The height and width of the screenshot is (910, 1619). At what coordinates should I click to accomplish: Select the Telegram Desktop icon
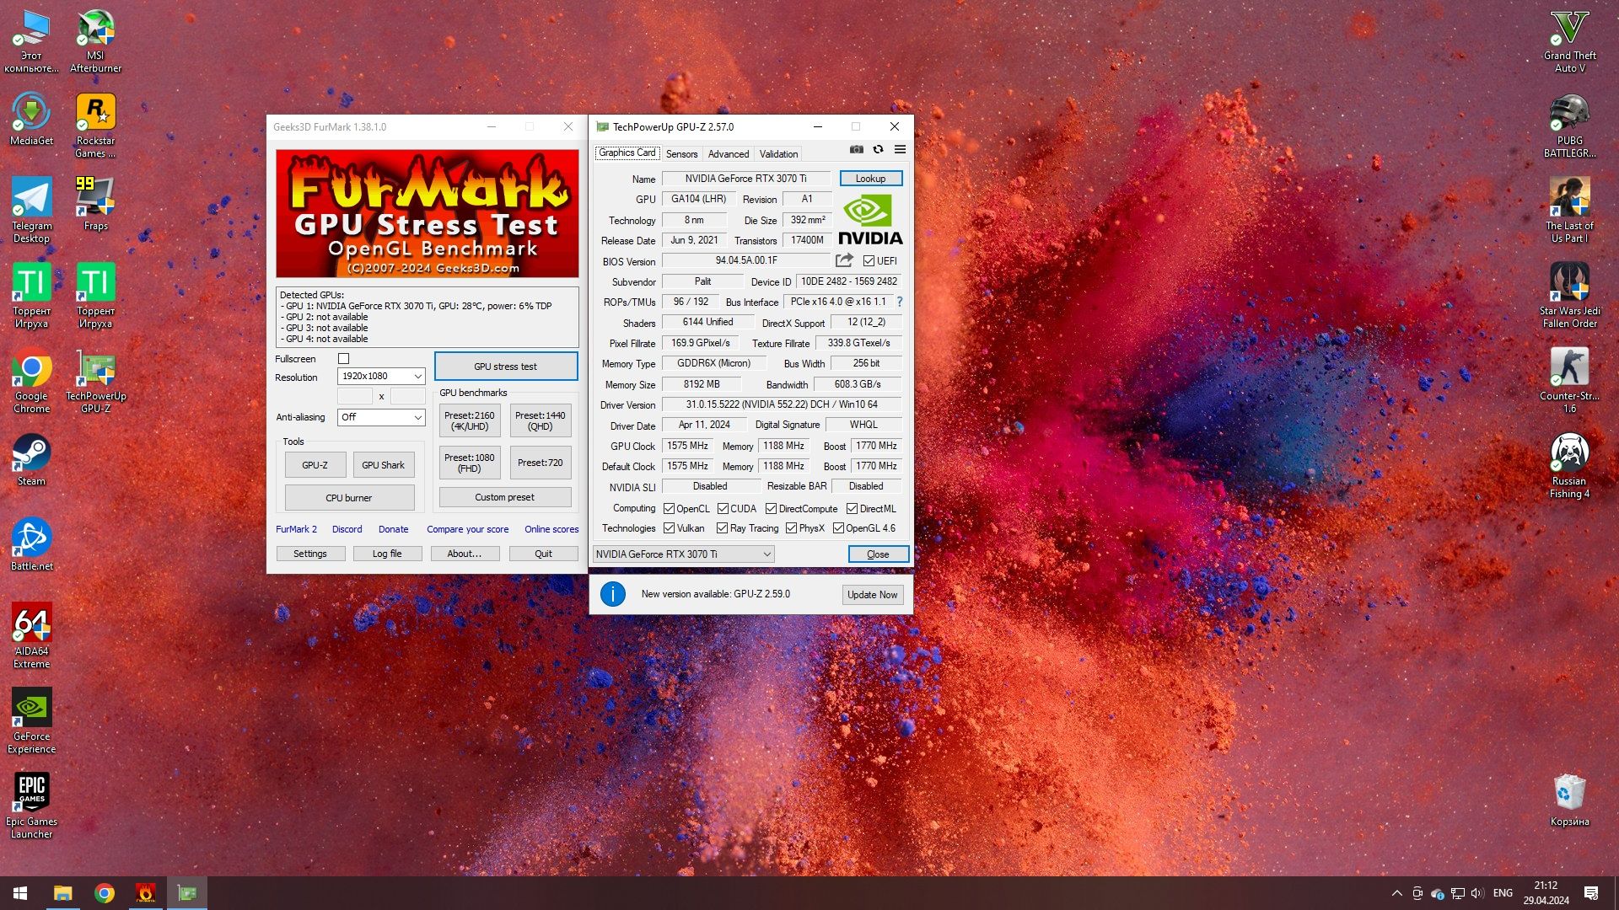[x=31, y=210]
